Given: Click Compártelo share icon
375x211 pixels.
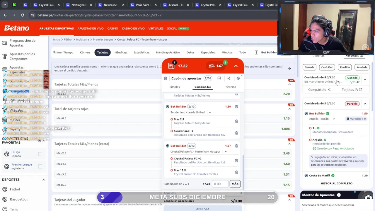Looking at the screenshot, I should coord(329,90).
